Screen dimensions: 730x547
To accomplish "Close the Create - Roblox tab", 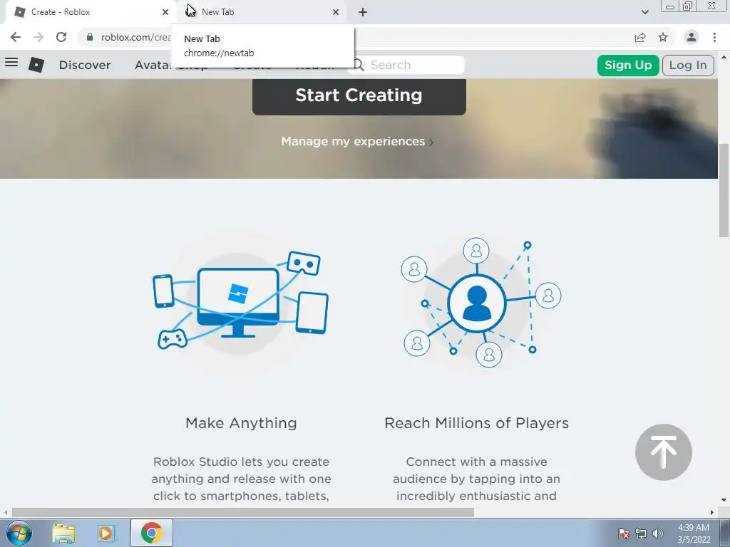I will pyautogui.click(x=165, y=12).
